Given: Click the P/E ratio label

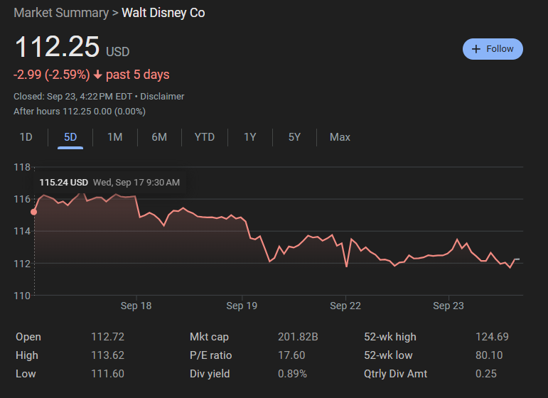Looking at the screenshot, I should pos(210,355).
